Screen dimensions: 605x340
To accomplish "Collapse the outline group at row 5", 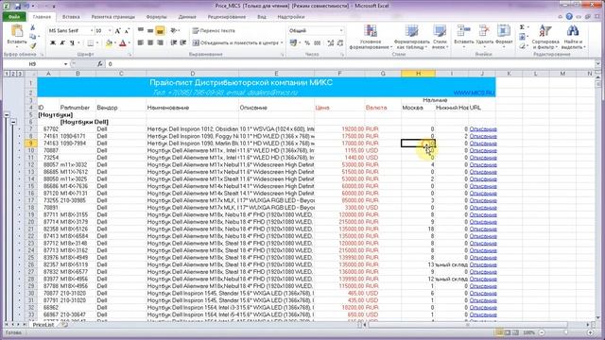I will tap(7, 115).
